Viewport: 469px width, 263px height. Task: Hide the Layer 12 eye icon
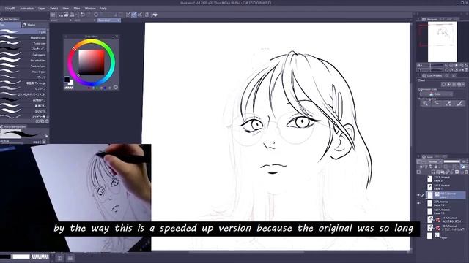tap(418, 203)
